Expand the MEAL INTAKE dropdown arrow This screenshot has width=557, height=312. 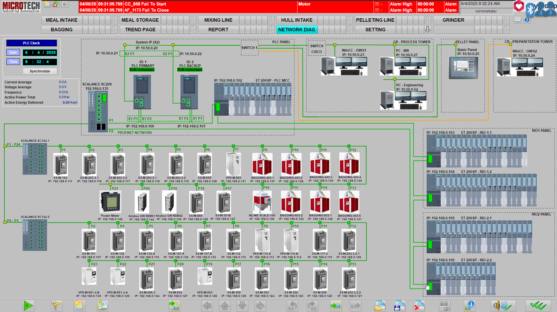(114, 20)
